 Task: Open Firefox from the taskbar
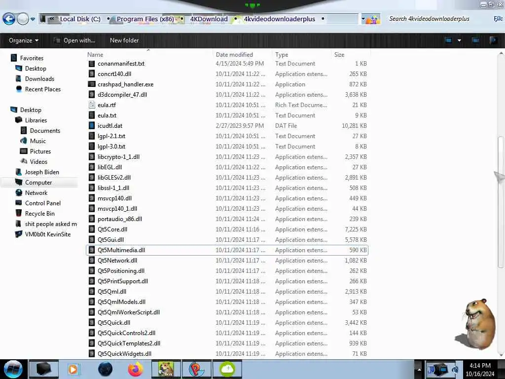click(136, 369)
